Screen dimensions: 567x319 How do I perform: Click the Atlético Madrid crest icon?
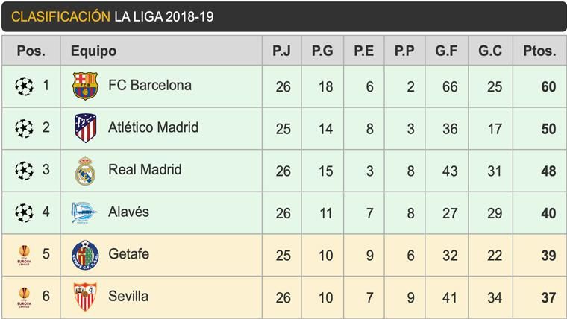click(85, 128)
